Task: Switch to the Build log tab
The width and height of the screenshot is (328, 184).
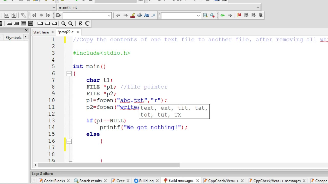Action: pyautogui.click(x=146, y=181)
